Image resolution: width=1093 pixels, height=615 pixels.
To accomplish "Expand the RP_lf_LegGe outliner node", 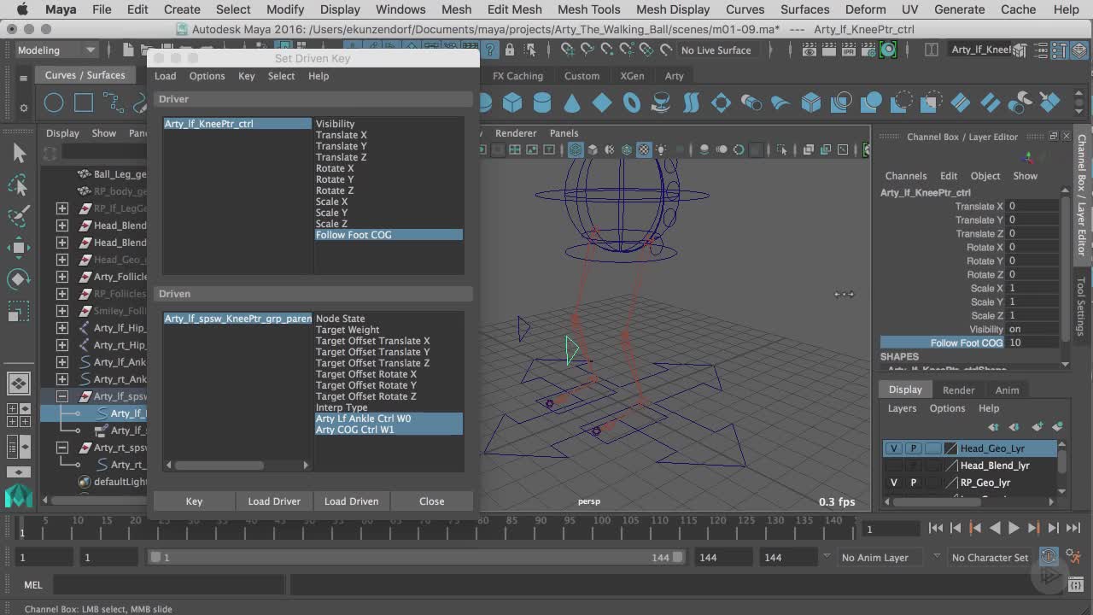I will pyautogui.click(x=62, y=208).
